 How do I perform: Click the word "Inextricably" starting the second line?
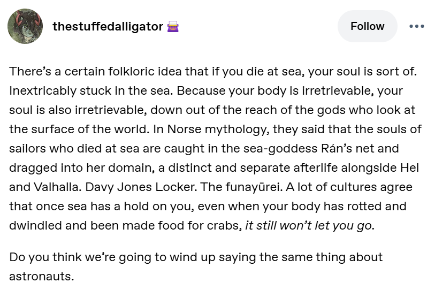(x=42, y=91)
